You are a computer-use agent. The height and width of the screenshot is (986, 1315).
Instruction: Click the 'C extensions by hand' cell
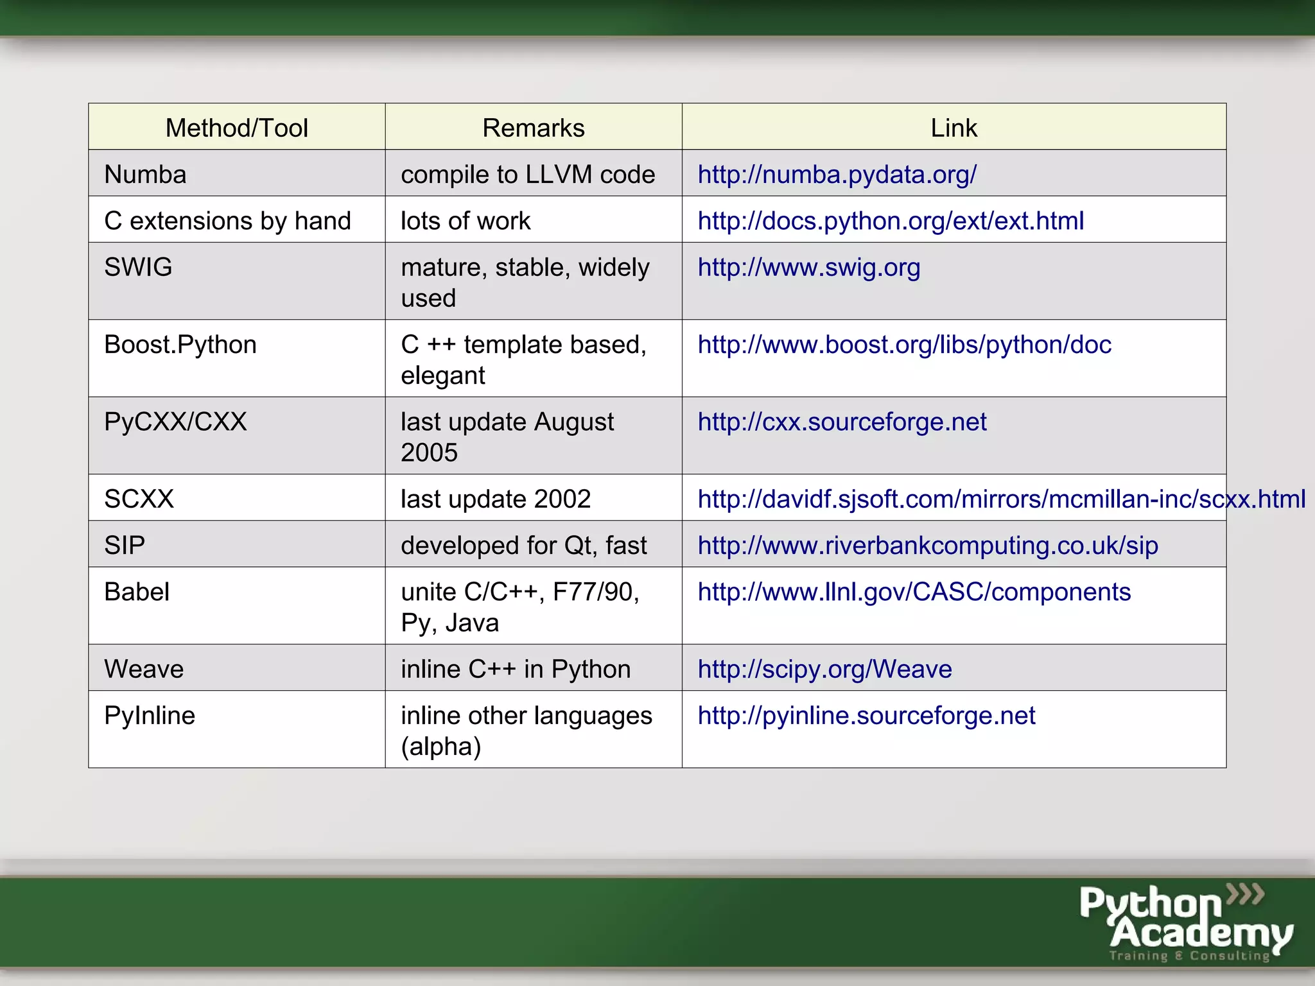point(237,220)
